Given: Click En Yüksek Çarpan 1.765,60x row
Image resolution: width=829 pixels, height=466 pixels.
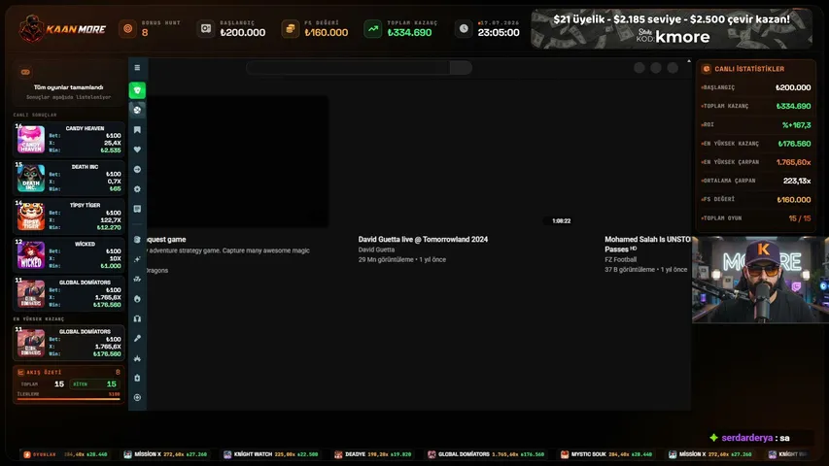Looking at the screenshot, I should tap(755, 162).
